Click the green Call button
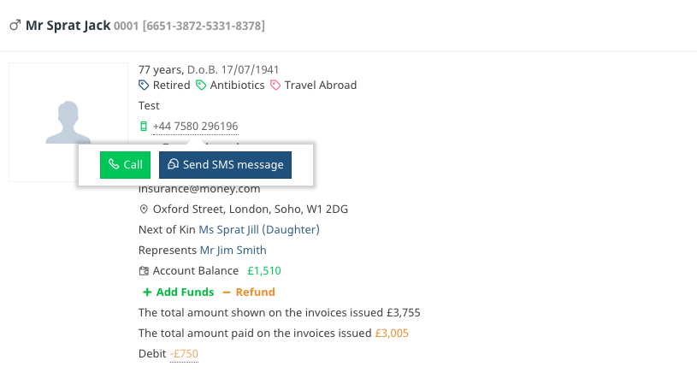 (x=125, y=165)
